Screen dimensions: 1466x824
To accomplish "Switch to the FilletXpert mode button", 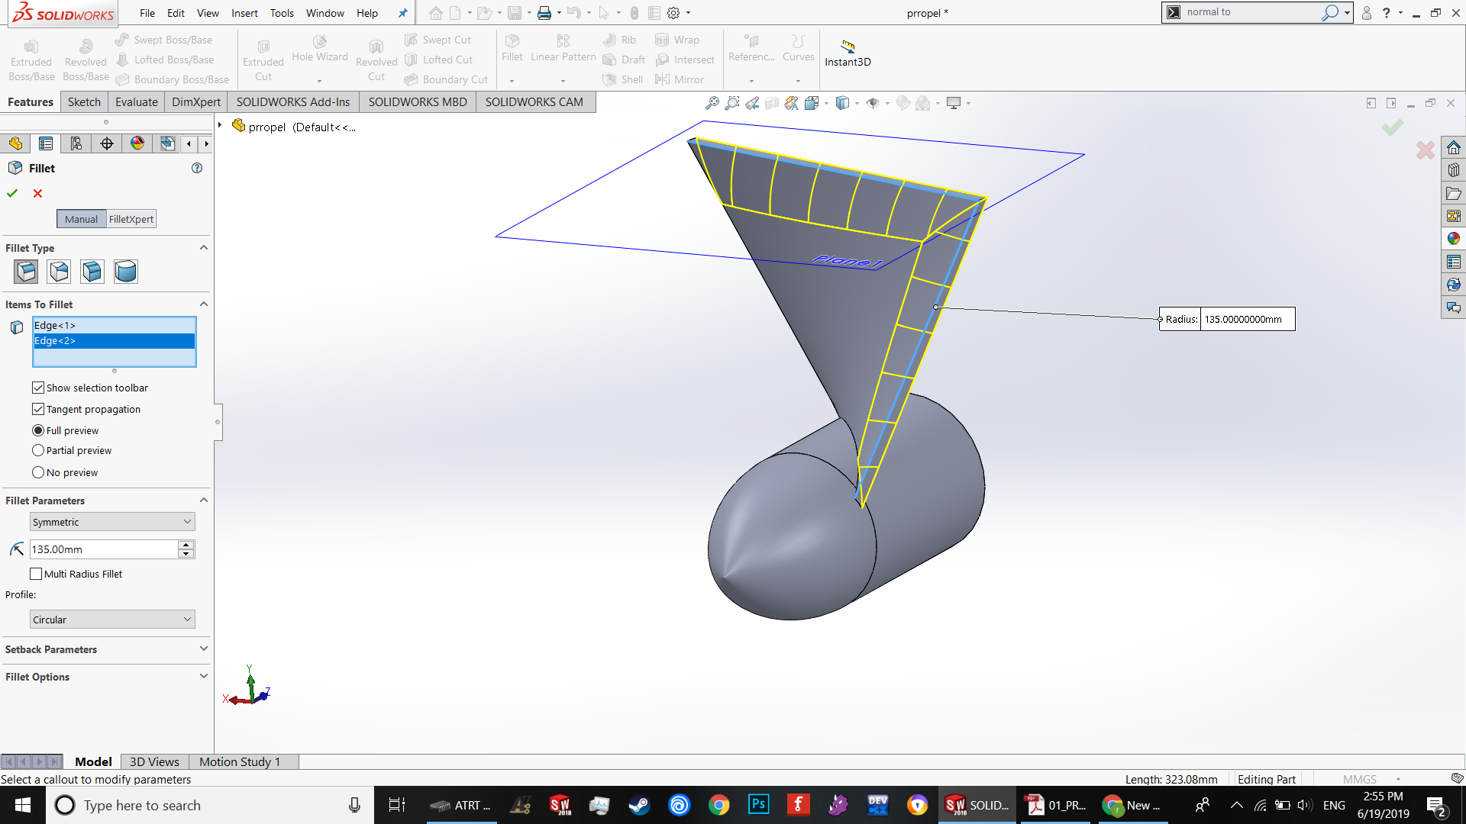I will pos(131,220).
